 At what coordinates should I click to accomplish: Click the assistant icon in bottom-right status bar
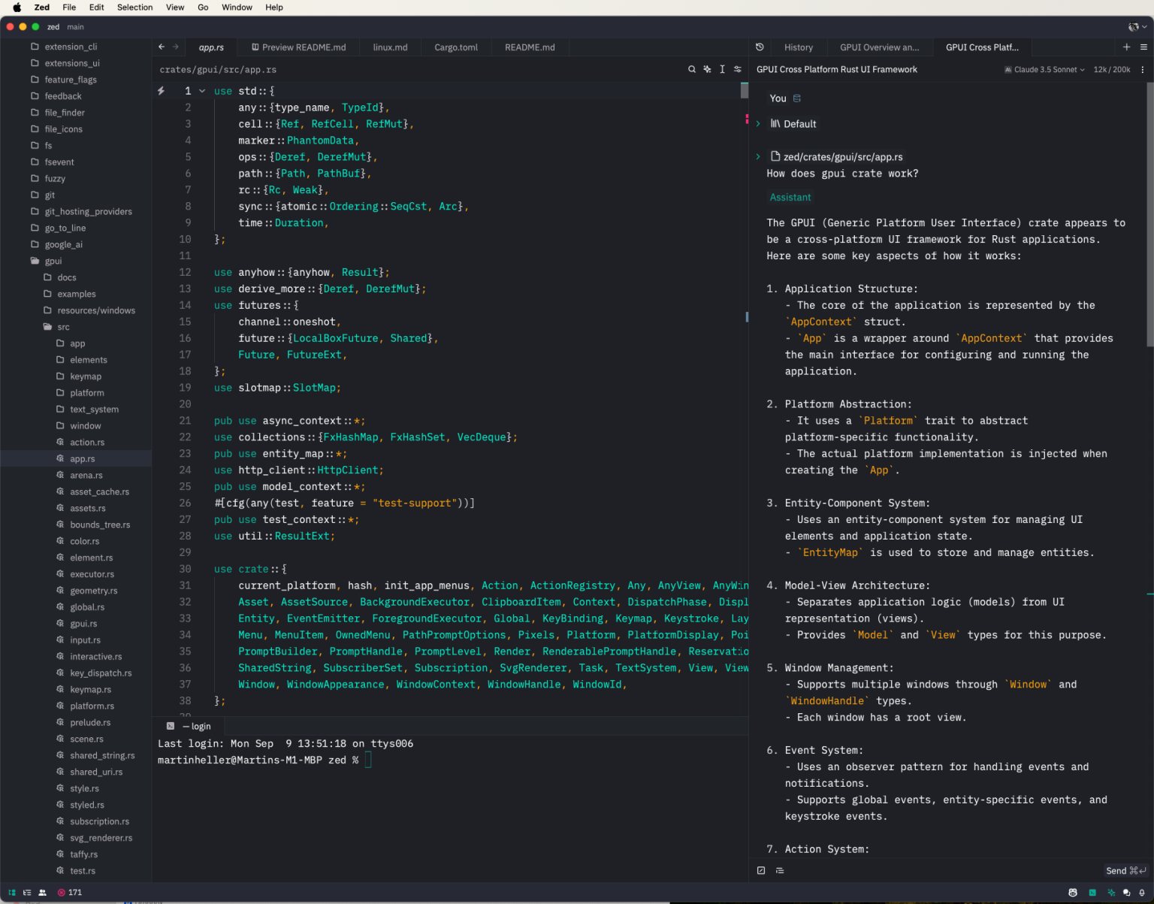point(1112,893)
